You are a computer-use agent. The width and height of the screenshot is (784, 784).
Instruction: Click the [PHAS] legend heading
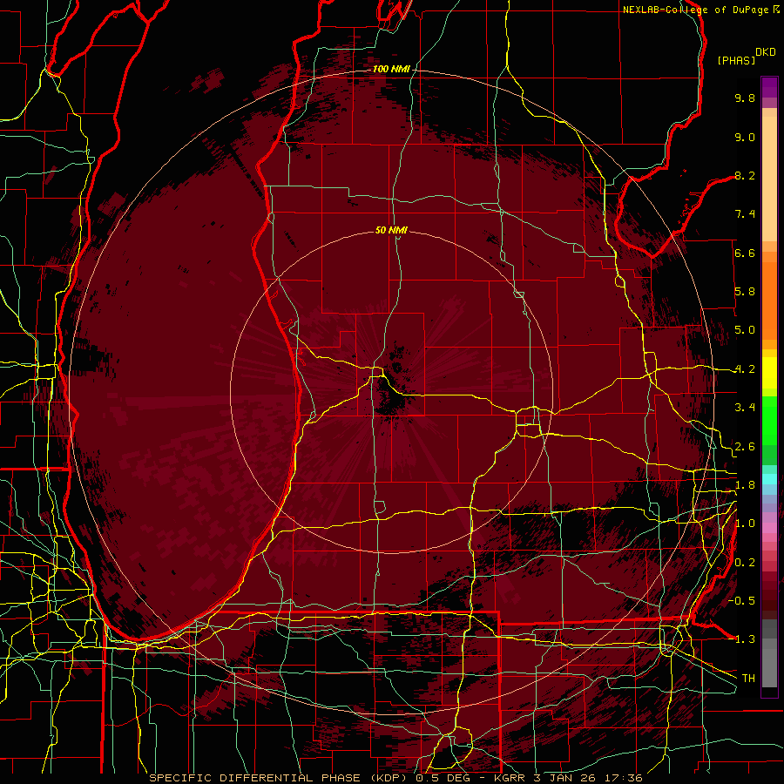(x=736, y=60)
